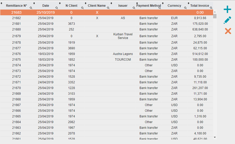Toggle the sort arrows beside the Payment Method header

click(x=137, y=3)
